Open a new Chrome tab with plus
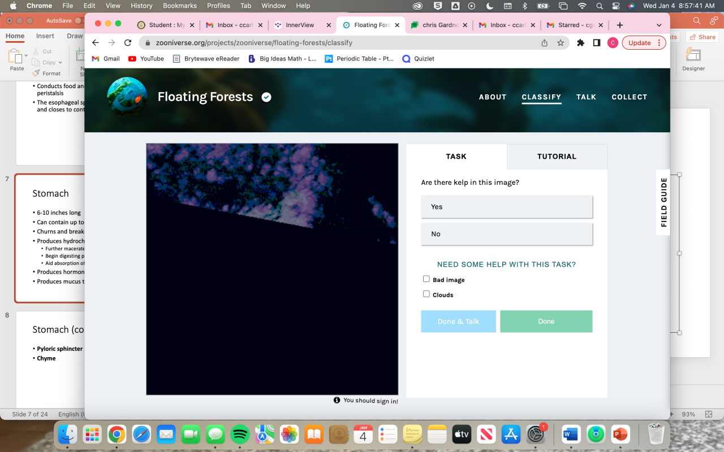This screenshot has height=452, width=724. (620, 25)
